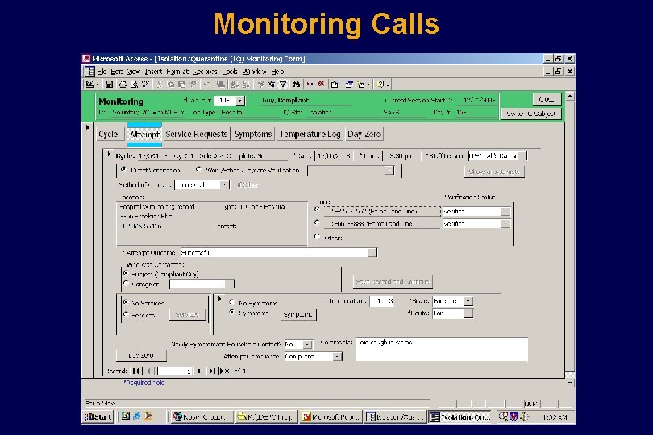The image size is (653, 435).
Task: Toggle the Apply Filter funnel icon
Action: (283, 85)
